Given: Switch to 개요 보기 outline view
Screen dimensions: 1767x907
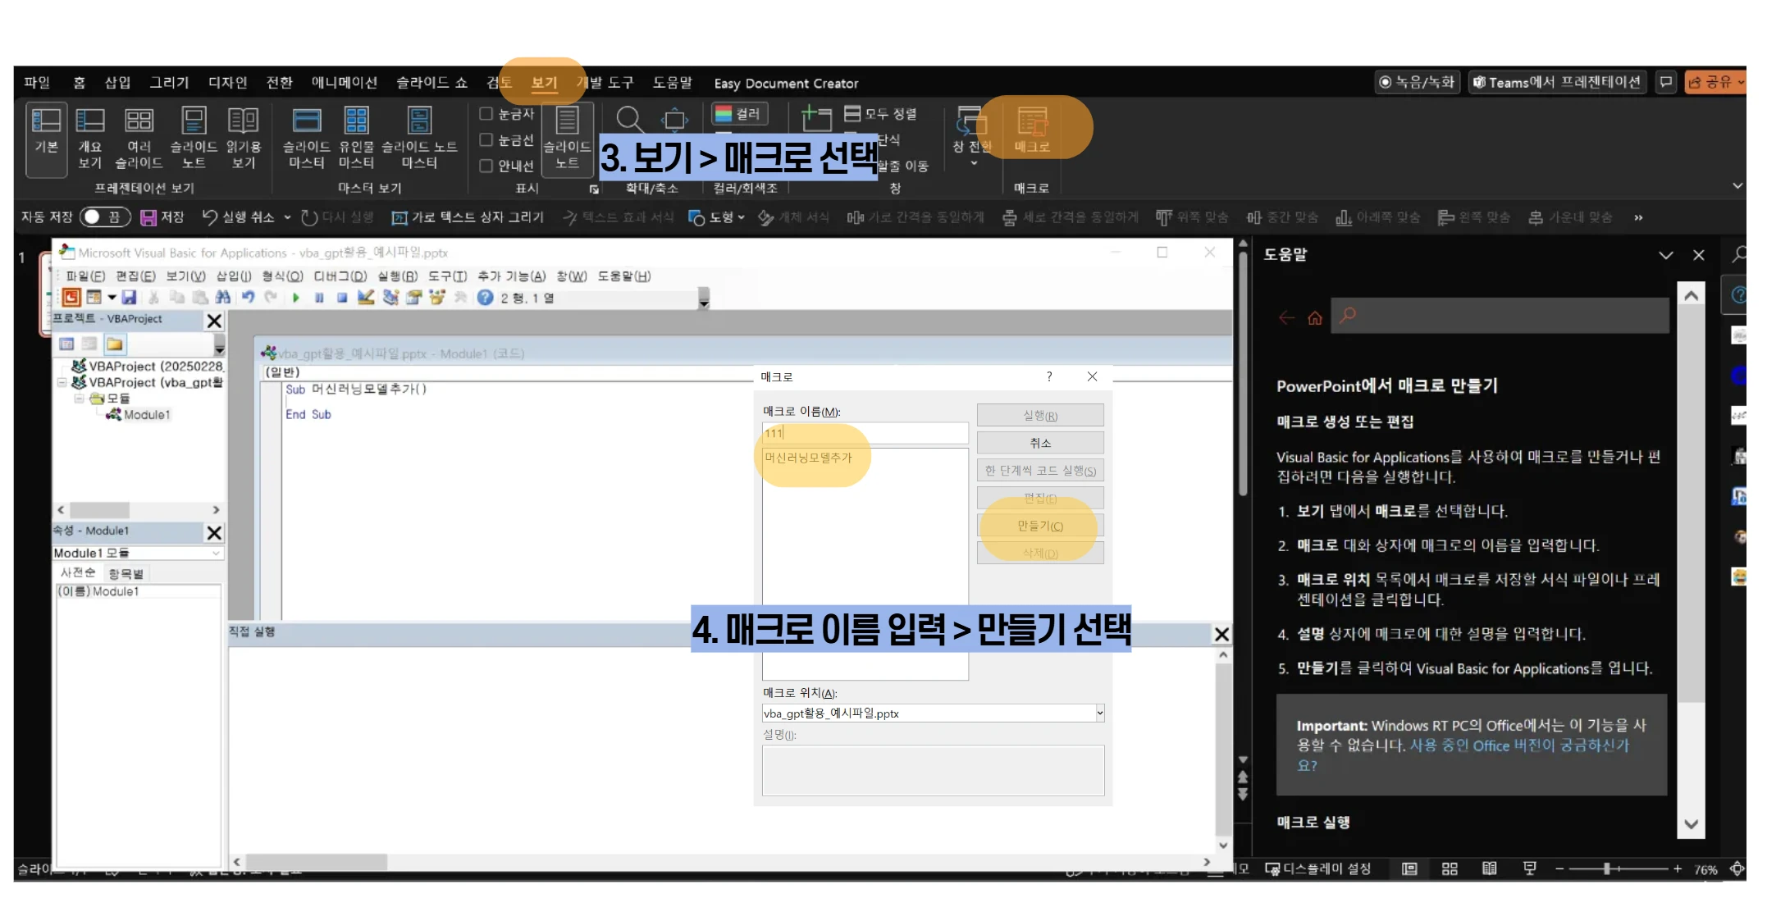Looking at the screenshot, I should pos(89,138).
